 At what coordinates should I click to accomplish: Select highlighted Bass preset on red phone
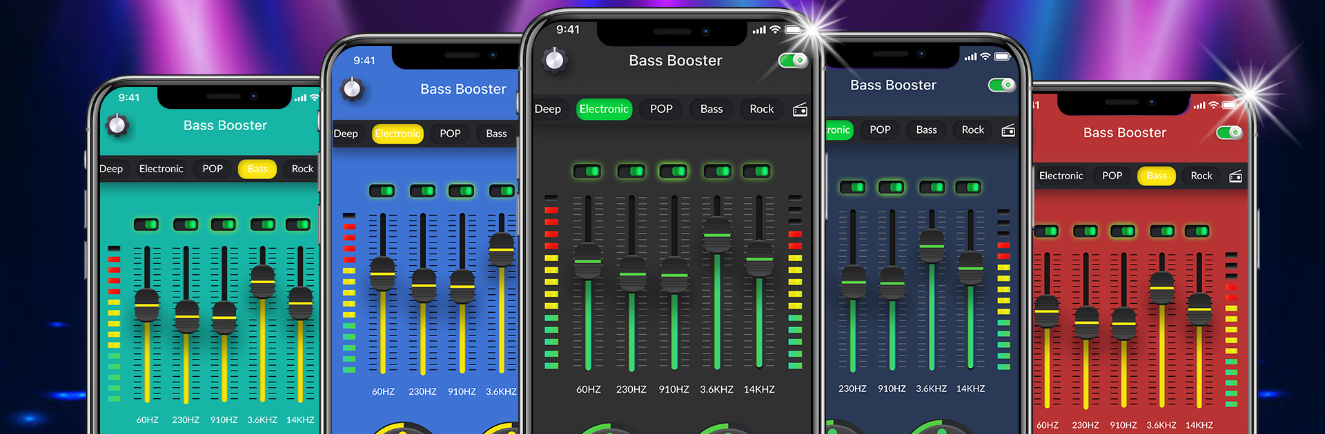click(x=1157, y=176)
